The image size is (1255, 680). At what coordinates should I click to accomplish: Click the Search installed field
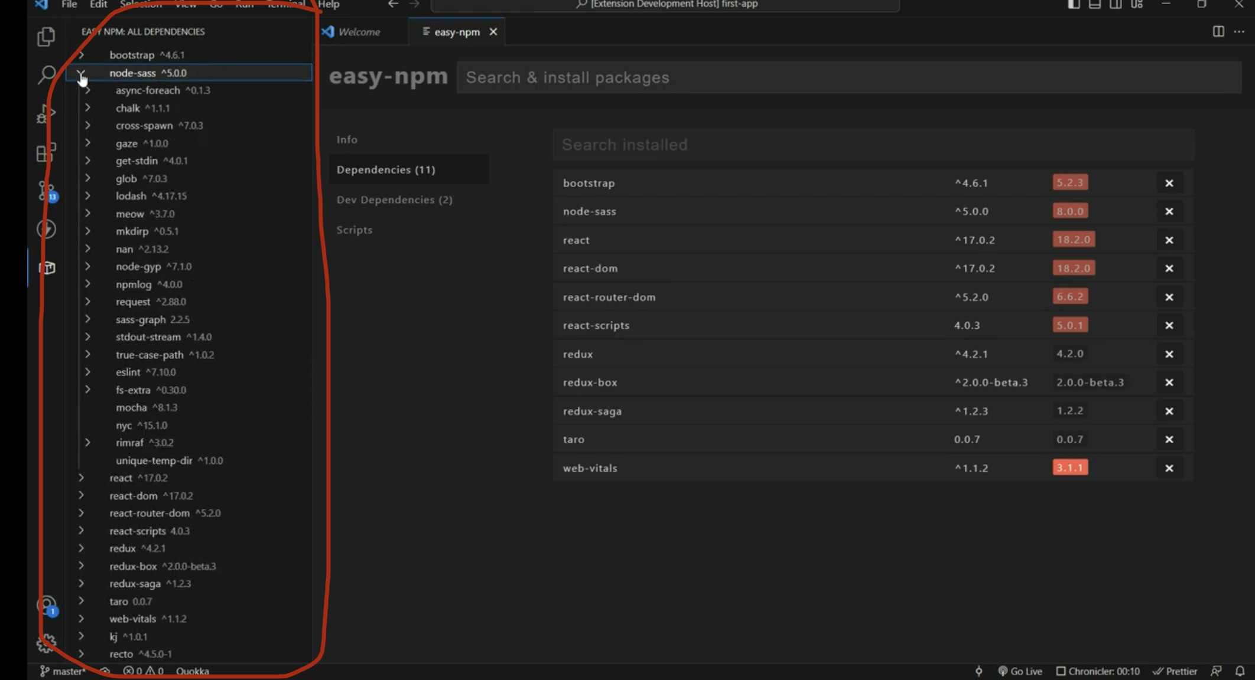[873, 145]
